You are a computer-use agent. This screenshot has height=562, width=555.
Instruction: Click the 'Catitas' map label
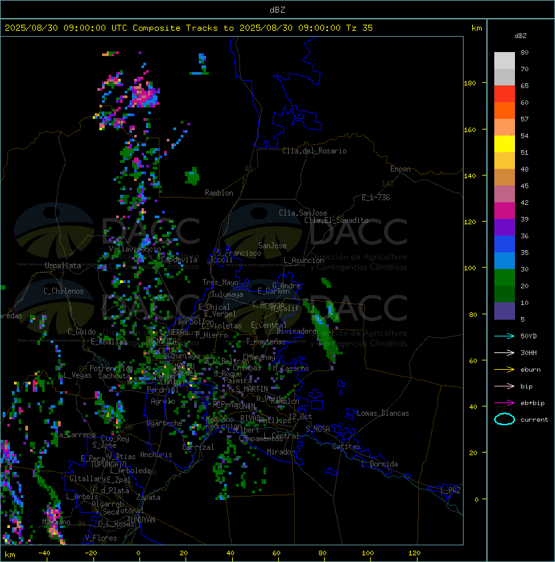click(346, 447)
